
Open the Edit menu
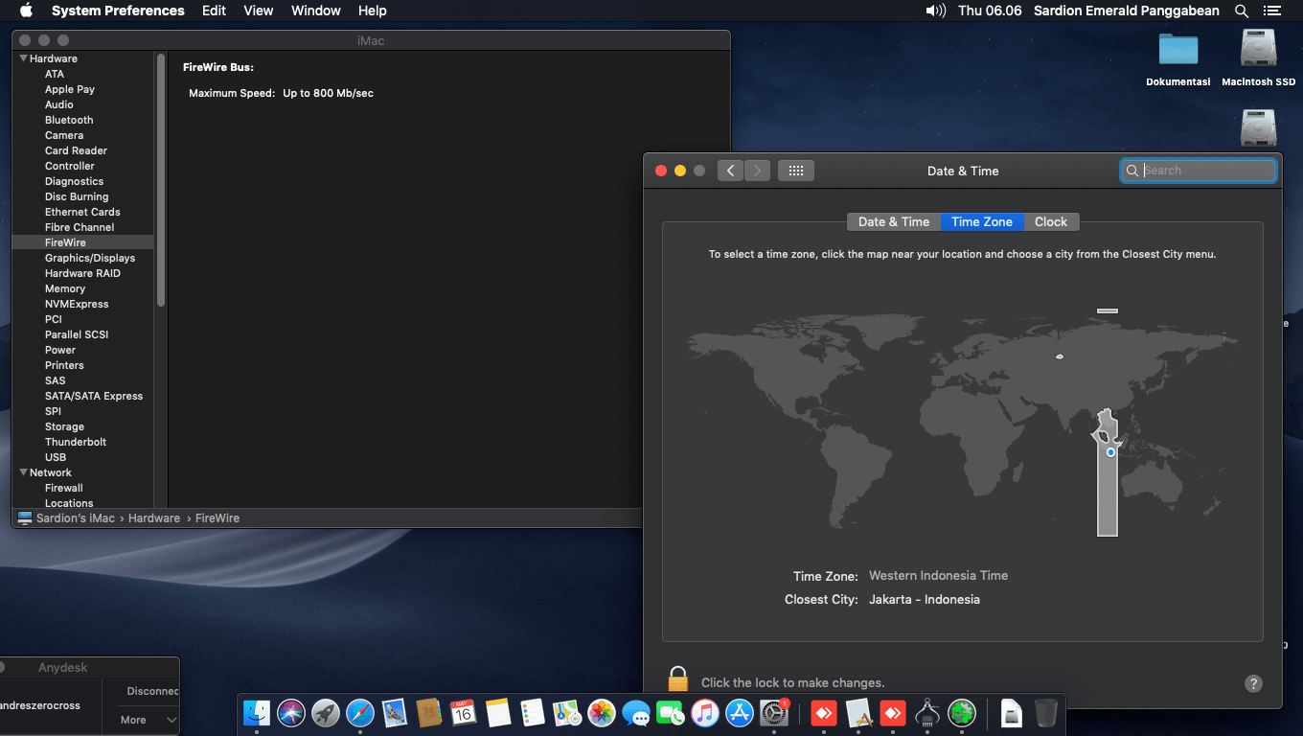215,11
